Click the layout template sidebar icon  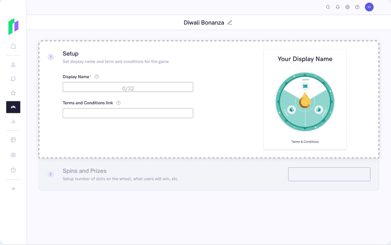(x=13, y=140)
